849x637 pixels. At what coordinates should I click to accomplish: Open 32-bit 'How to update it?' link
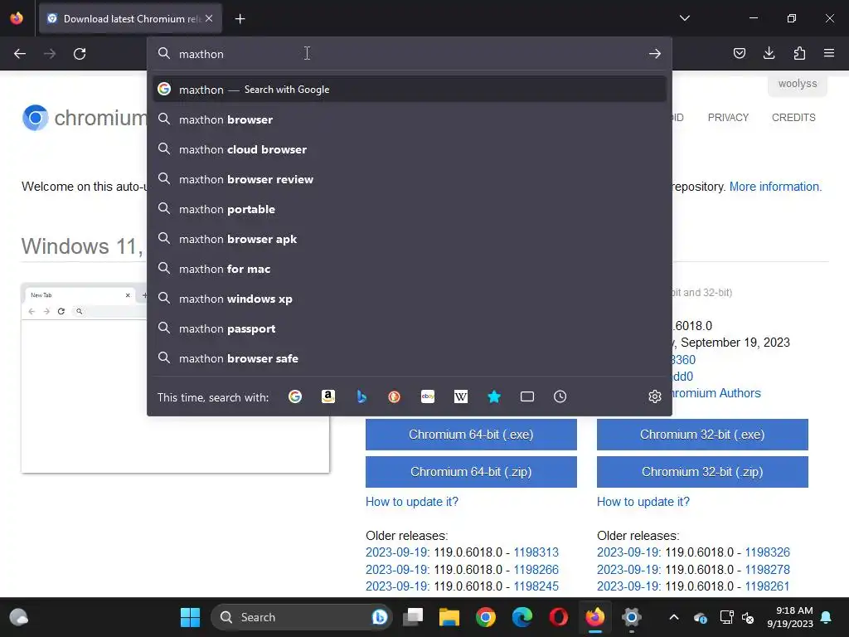[x=643, y=502]
